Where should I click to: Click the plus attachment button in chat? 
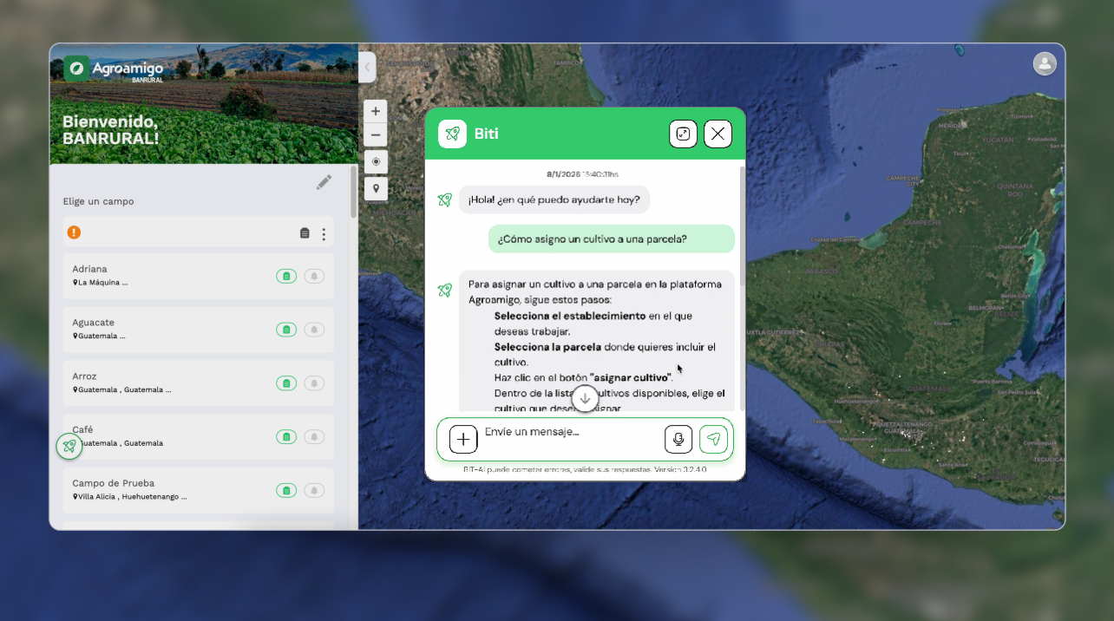(463, 440)
